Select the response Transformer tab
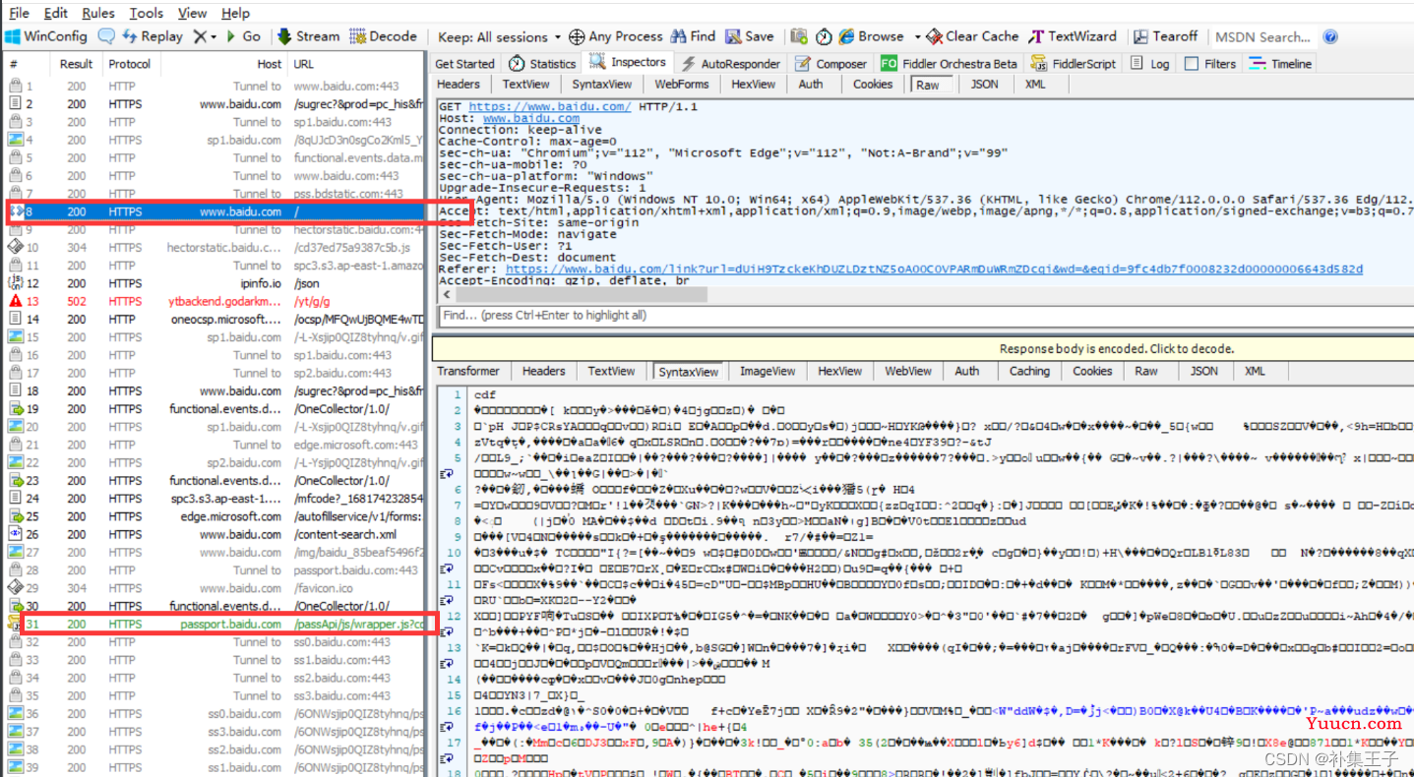1414x777 pixels. pyautogui.click(x=468, y=372)
